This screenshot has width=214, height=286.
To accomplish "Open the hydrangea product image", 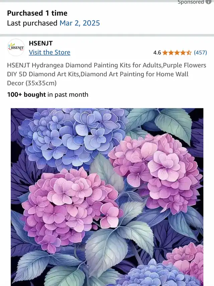I will [x=107, y=197].
